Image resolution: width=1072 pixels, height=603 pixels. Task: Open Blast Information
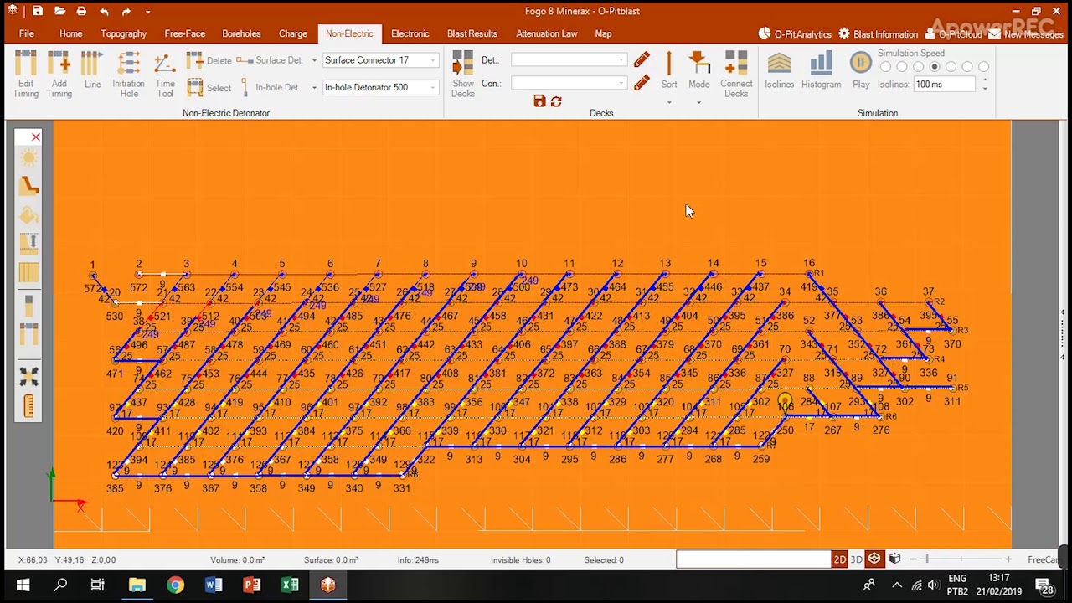pos(879,34)
